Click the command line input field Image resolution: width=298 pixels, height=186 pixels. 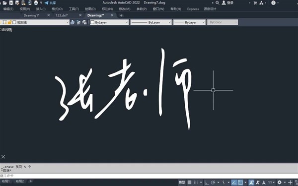pyautogui.click(x=149, y=176)
